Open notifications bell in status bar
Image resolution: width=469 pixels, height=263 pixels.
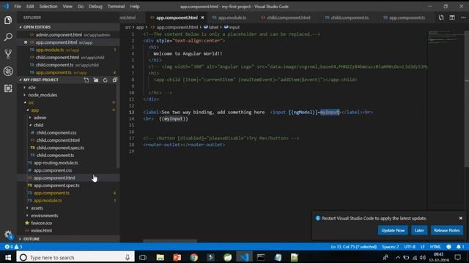[460, 247]
